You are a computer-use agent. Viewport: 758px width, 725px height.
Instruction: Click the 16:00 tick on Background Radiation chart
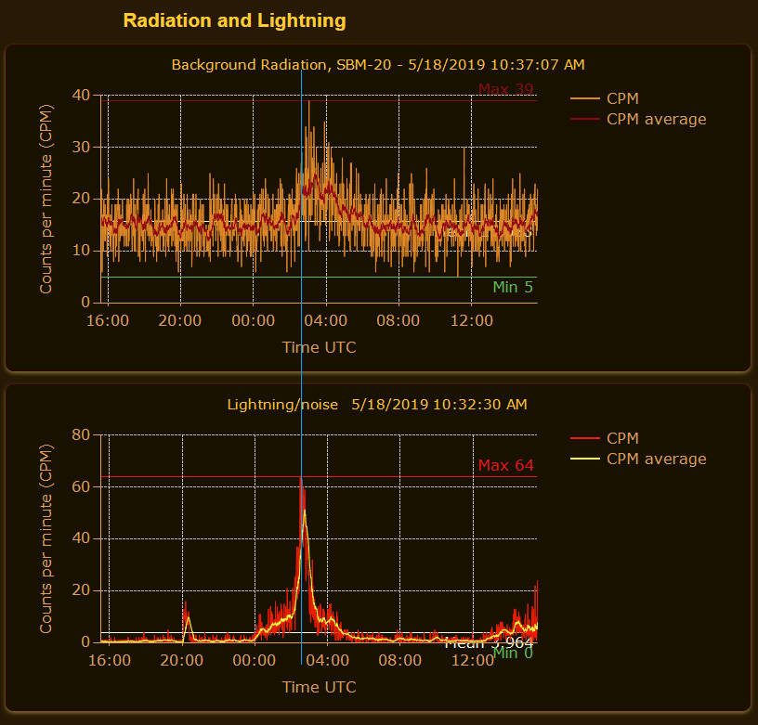tap(108, 320)
